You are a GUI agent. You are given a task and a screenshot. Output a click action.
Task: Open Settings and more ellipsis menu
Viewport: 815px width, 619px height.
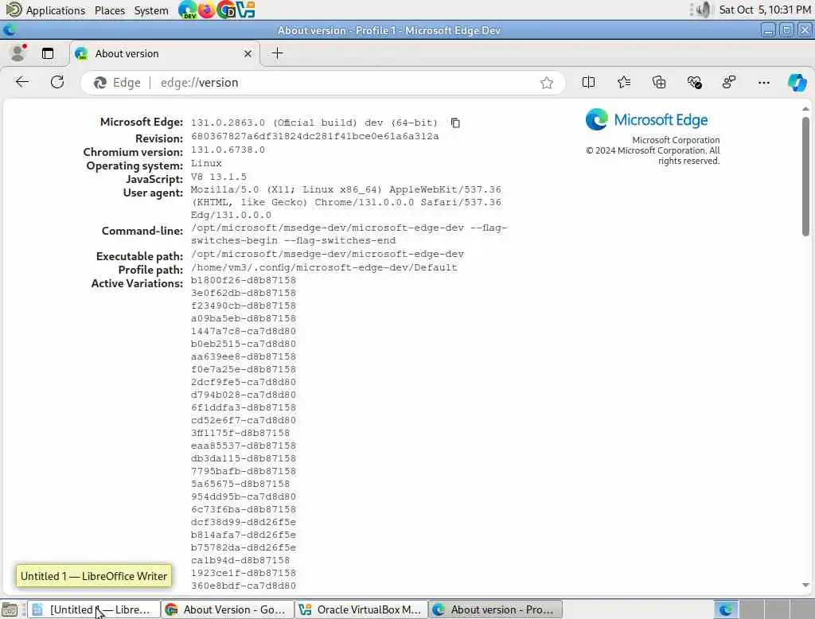[x=763, y=82]
